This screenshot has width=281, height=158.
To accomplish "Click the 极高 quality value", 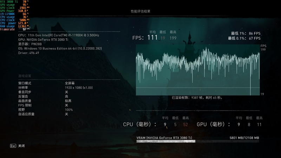I will [x=68, y=101].
